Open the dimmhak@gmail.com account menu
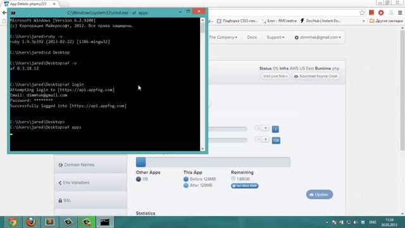The height and width of the screenshot is (228, 405). [318, 37]
